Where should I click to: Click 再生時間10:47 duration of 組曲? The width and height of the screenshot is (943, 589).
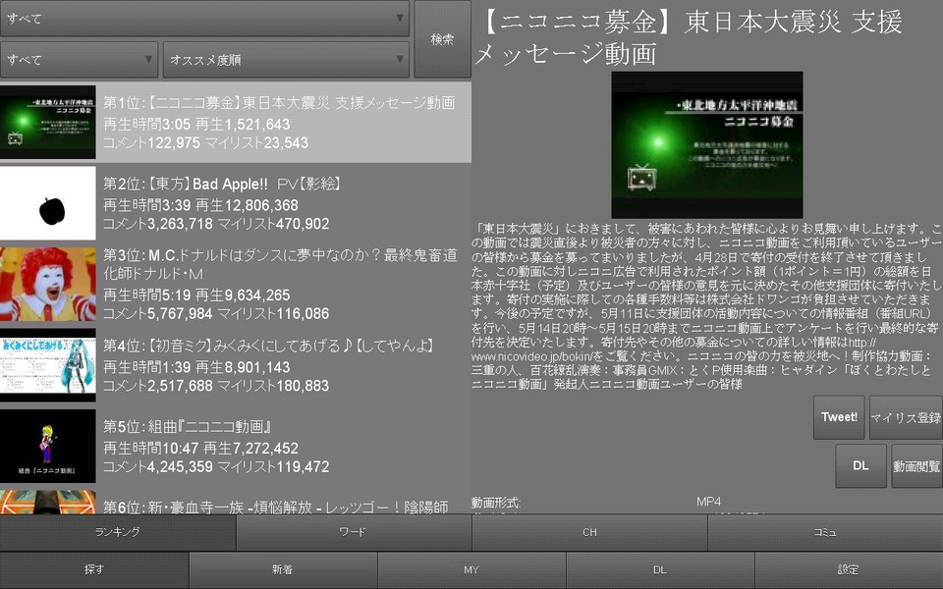[x=150, y=448]
